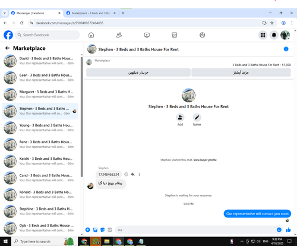The height and width of the screenshot is (246, 297).
Task: React to message 17348465234 with emoji icon
Action: coord(126,174)
